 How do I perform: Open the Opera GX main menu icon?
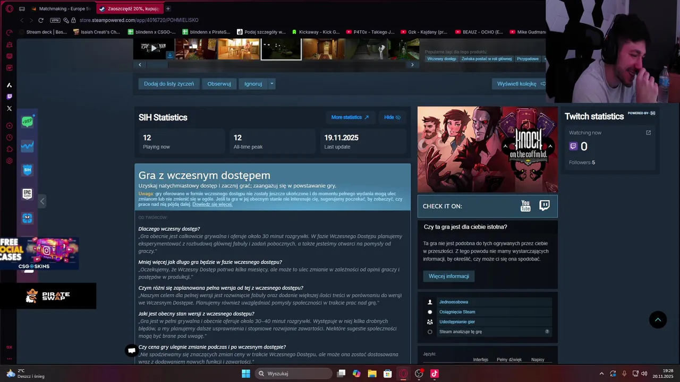9,8
